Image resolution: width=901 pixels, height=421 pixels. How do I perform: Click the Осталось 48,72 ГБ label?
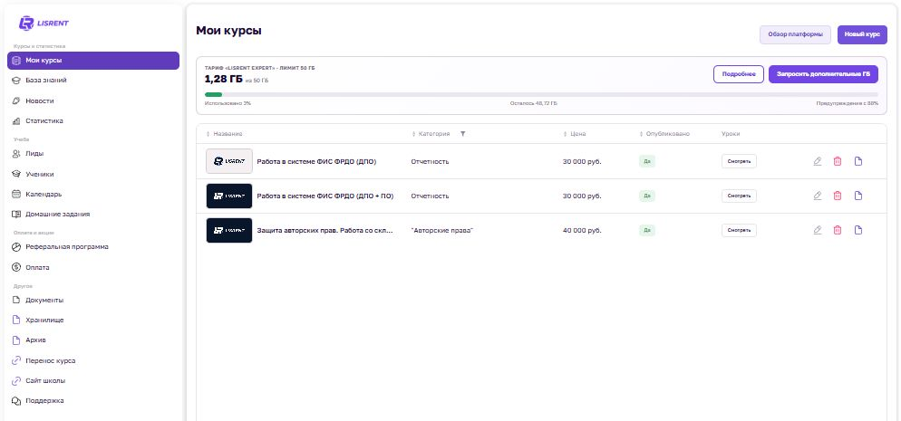click(534, 104)
